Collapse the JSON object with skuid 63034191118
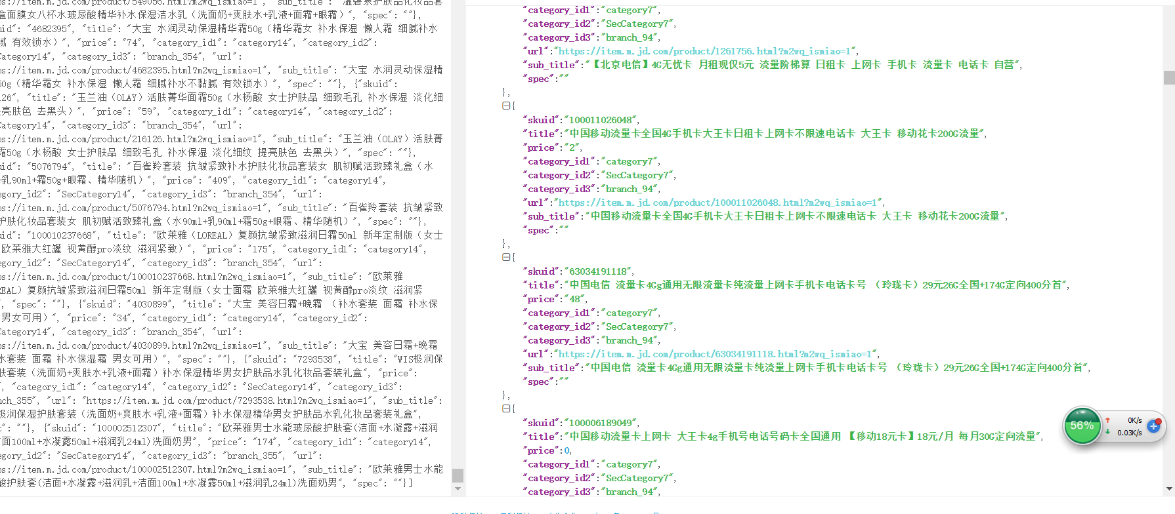The width and height of the screenshot is (1175, 514). click(506, 257)
